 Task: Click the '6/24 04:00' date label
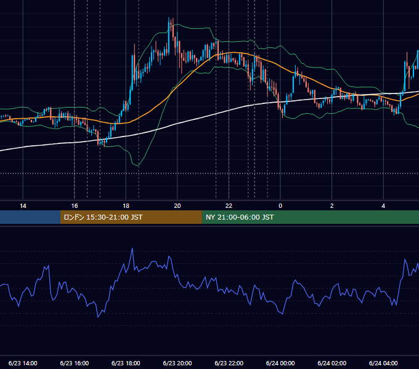click(383, 363)
